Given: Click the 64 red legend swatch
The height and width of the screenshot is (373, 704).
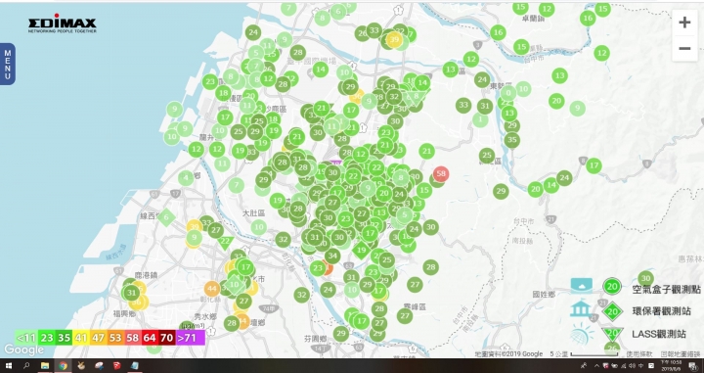Looking at the screenshot, I should pyautogui.click(x=149, y=338).
